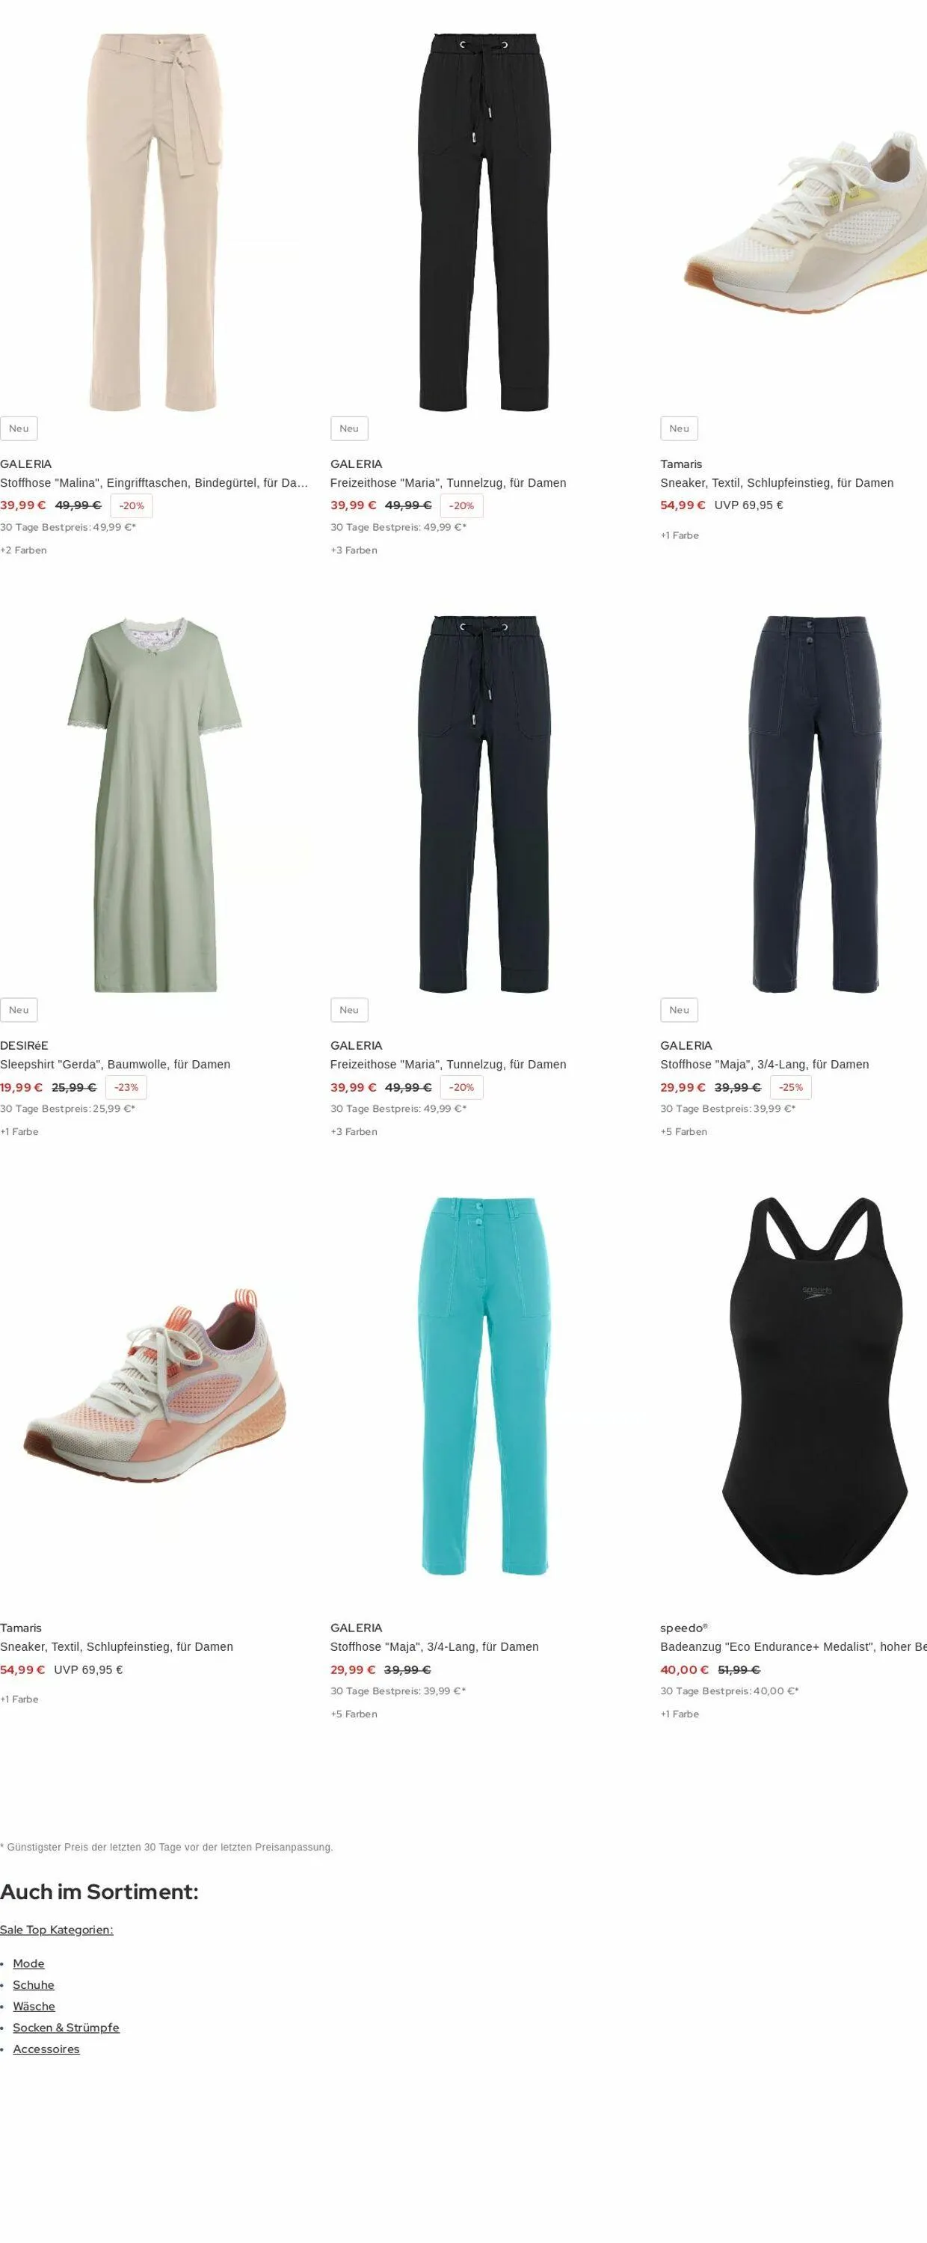
Task: Click the -25% discount badge on Stoffhose Maja
Action: (790, 1088)
